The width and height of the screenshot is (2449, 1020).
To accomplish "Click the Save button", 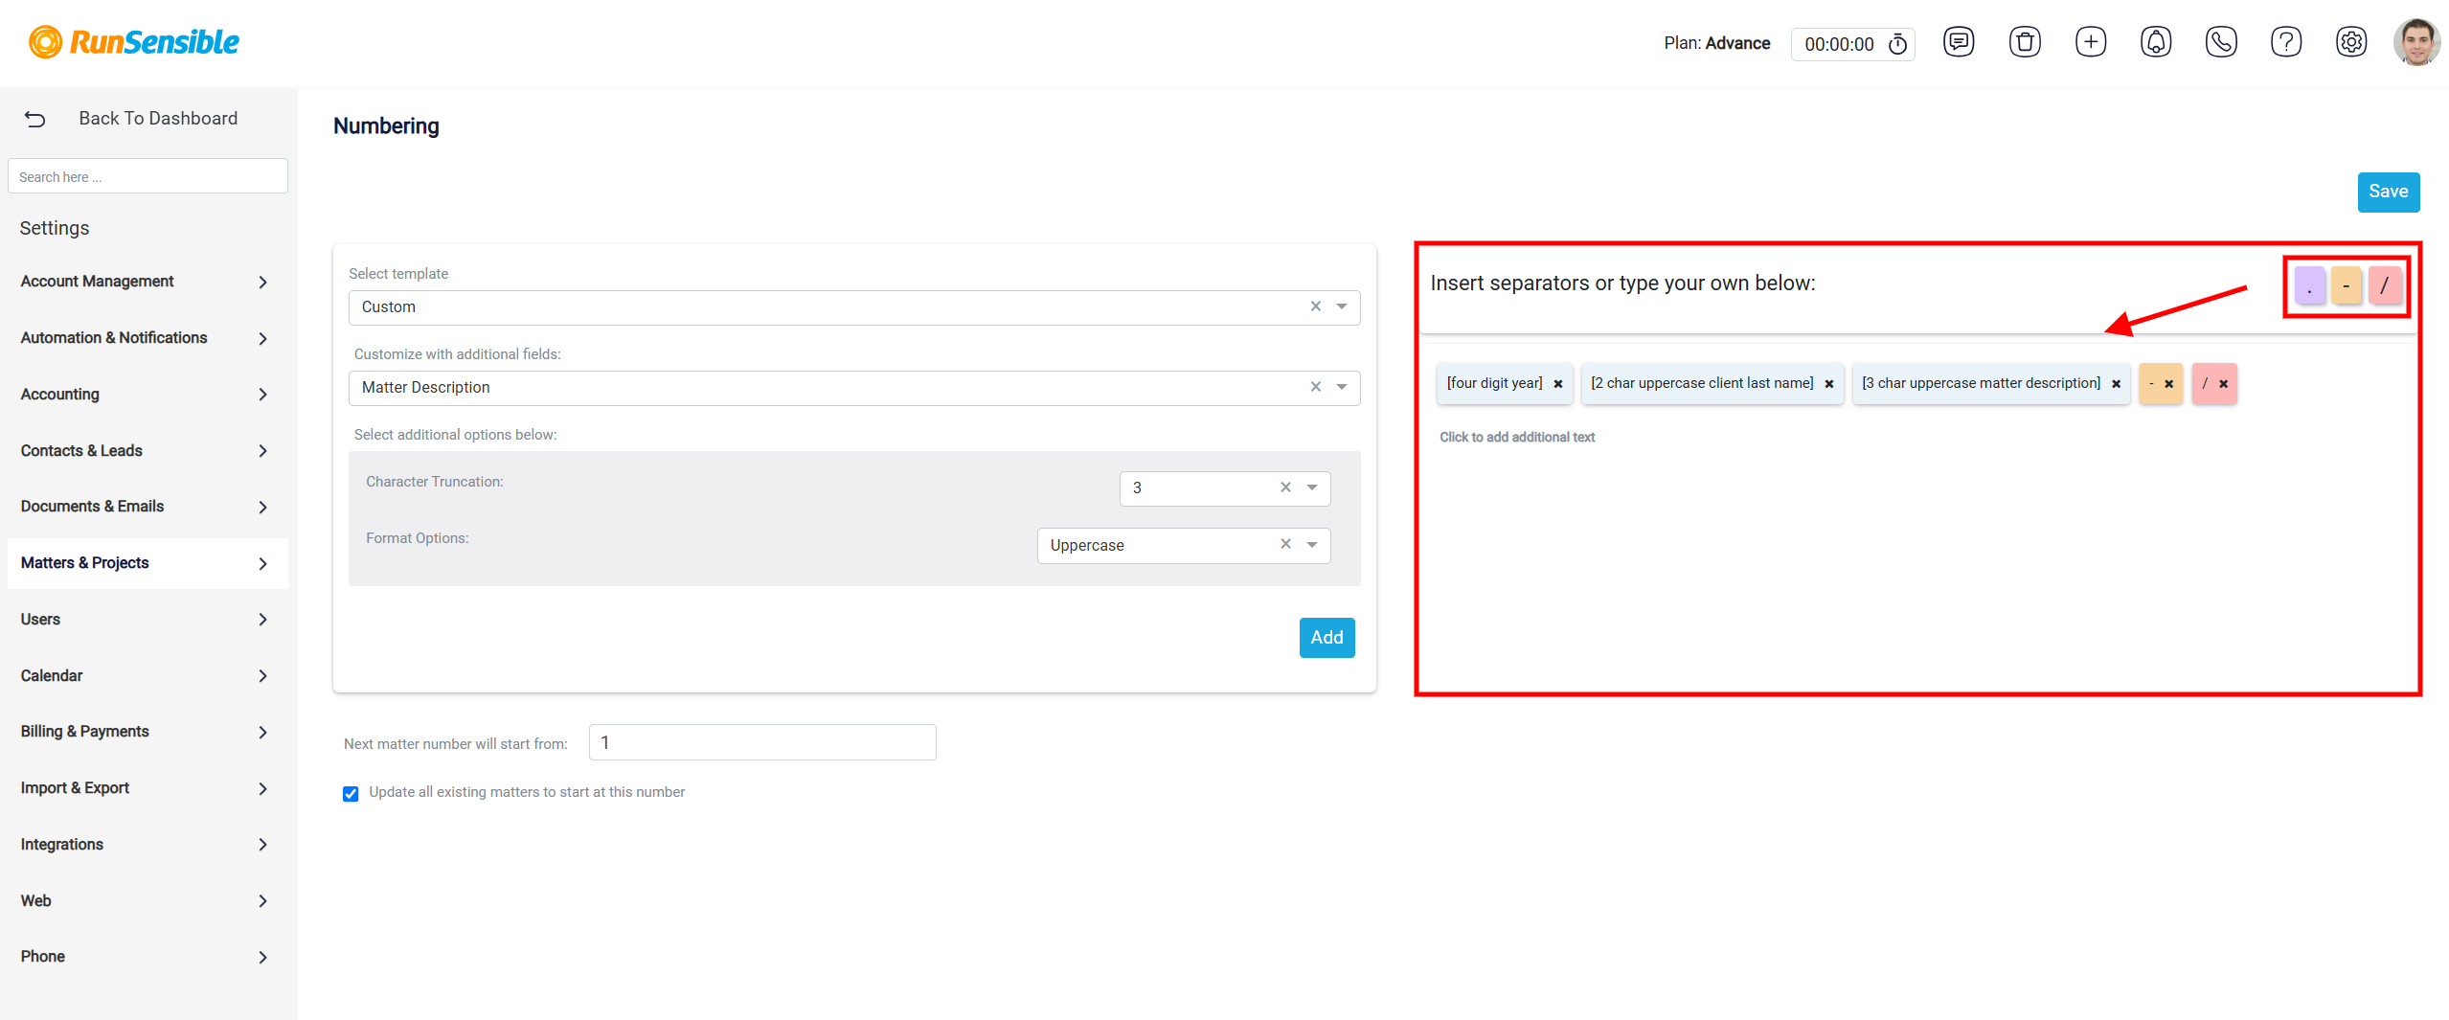I will point(2388,192).
